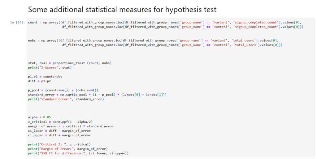Click the 'Some additional statistical measures' heading
The width and height of the screenshot is (317, 159).
pos(122,9)
